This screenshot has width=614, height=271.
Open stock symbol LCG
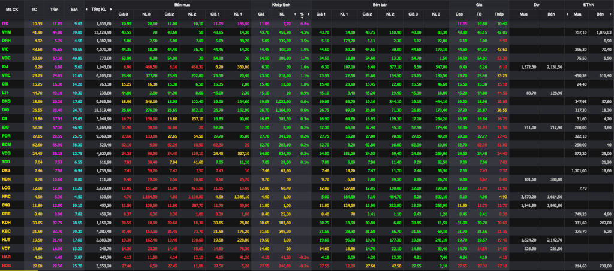tap(5, 187)
